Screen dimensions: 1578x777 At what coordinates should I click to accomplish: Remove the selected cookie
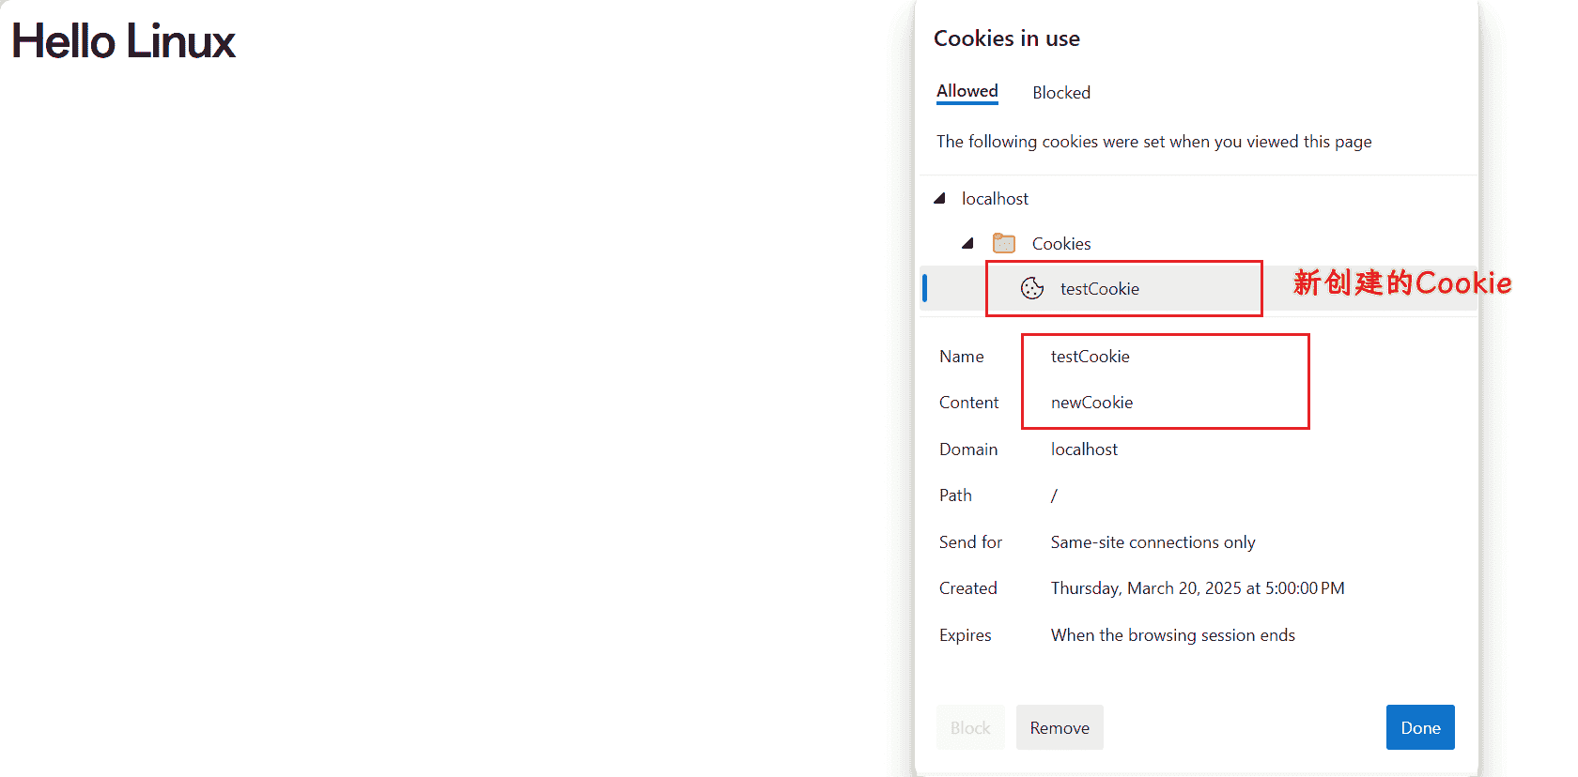click(x=1060, y=727)
